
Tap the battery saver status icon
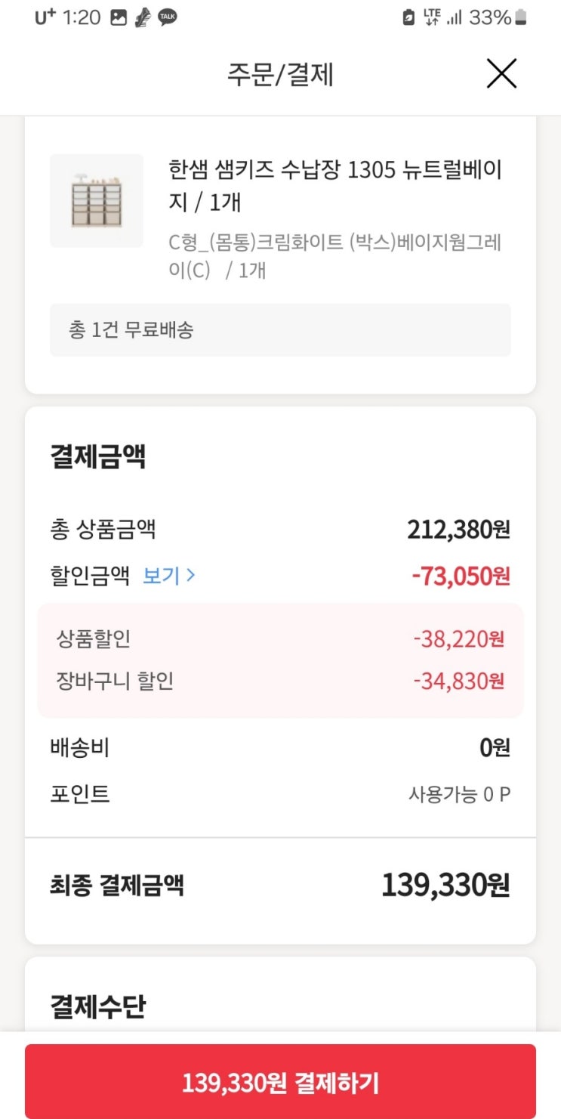tap(408, 18)
